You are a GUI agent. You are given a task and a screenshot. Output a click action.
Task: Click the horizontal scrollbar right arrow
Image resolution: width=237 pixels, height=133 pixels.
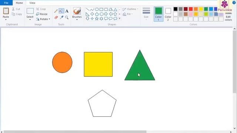231,132
